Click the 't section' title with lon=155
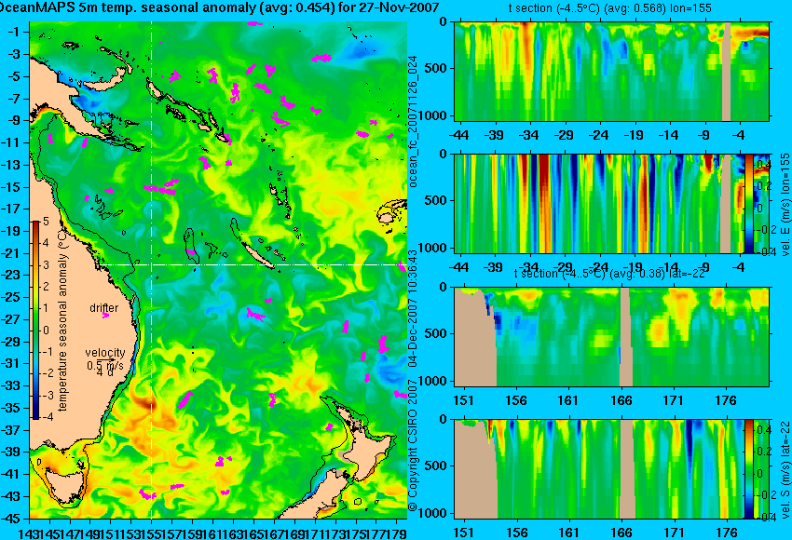The width and height of the screenshot is (792, 540). [609, 8]
